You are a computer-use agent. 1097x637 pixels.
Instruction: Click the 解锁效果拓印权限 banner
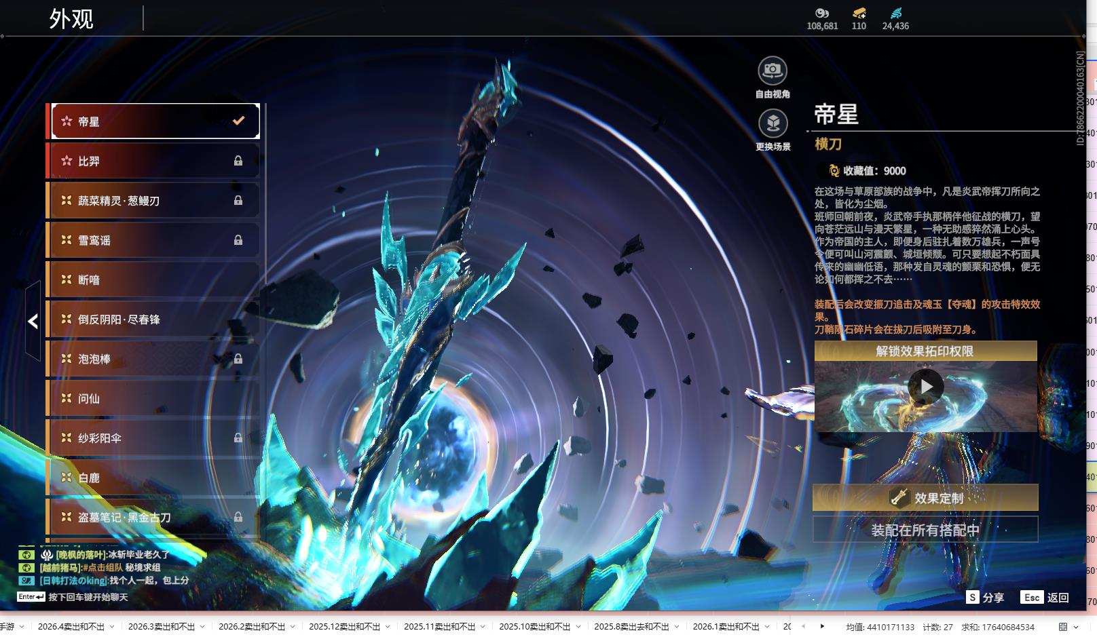tap(925, 351)
